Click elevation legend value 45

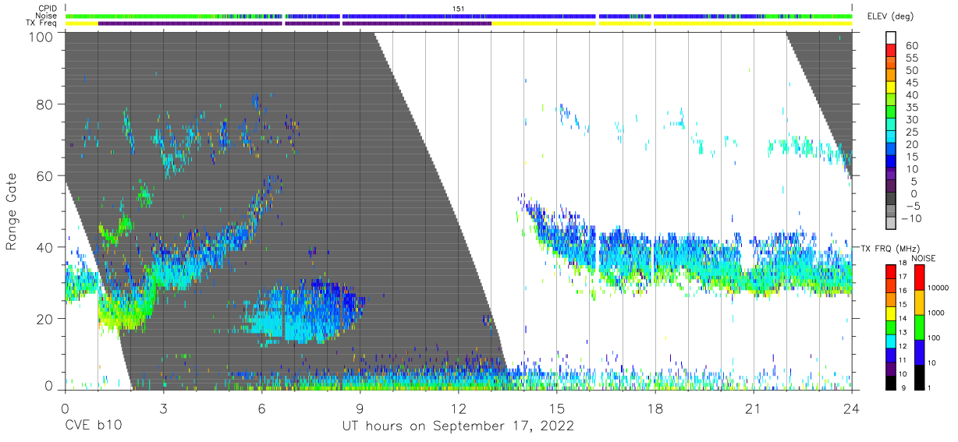click(913, 83)
